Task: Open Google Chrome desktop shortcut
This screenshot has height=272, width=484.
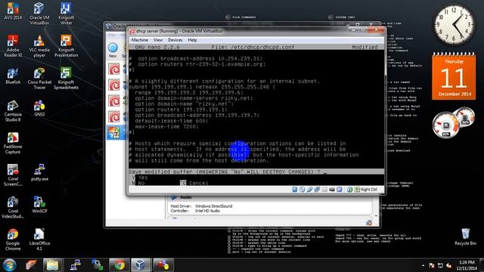Action: click(13, 240)
